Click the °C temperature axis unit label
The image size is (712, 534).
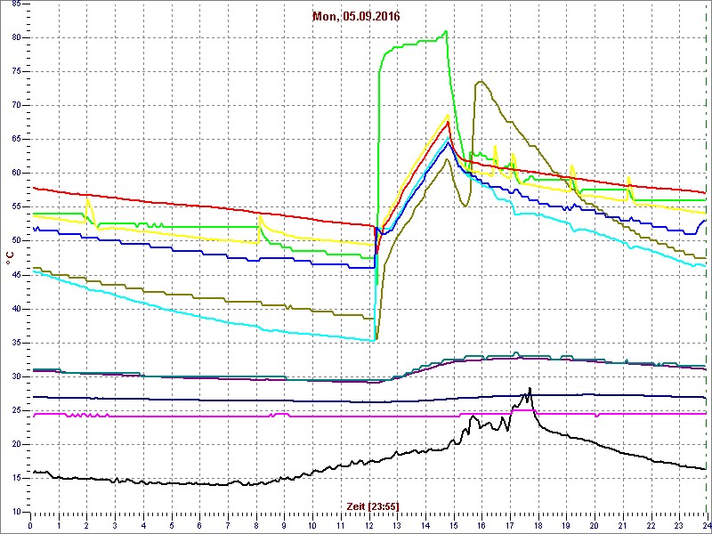pos(9,259)
